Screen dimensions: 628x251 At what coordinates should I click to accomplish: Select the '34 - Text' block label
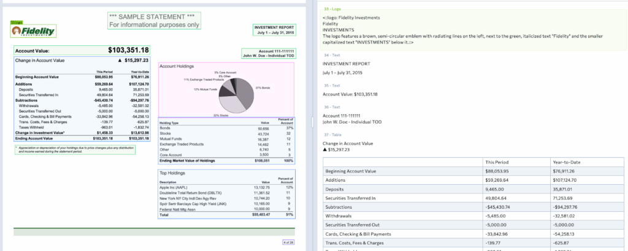[x=331, y=55]
